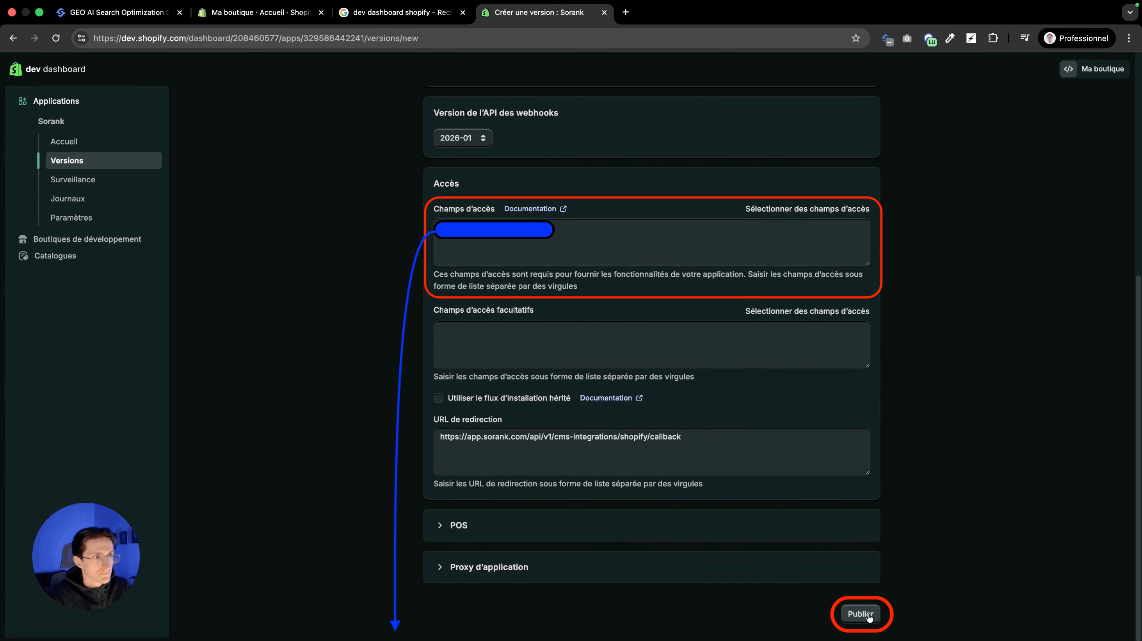Activate the eyedropper color picker extension

click(950, 38)
